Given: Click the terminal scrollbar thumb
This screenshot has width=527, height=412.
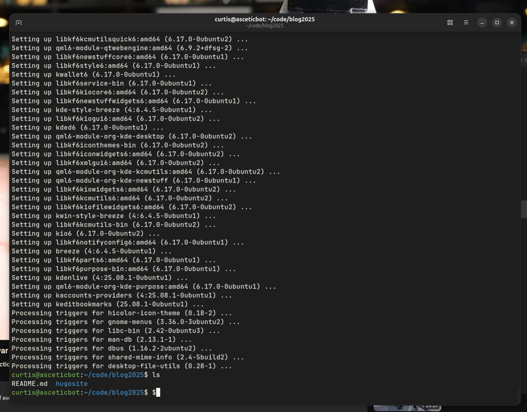Looking at the screenshot, I should (x=519, y=394).
